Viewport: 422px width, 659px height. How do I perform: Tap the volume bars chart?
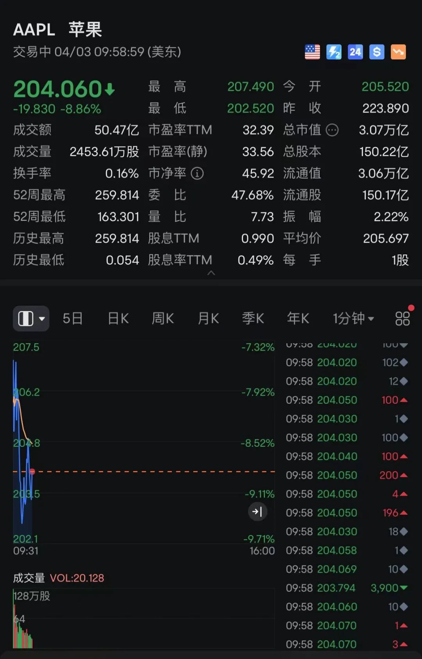point(144,618)
